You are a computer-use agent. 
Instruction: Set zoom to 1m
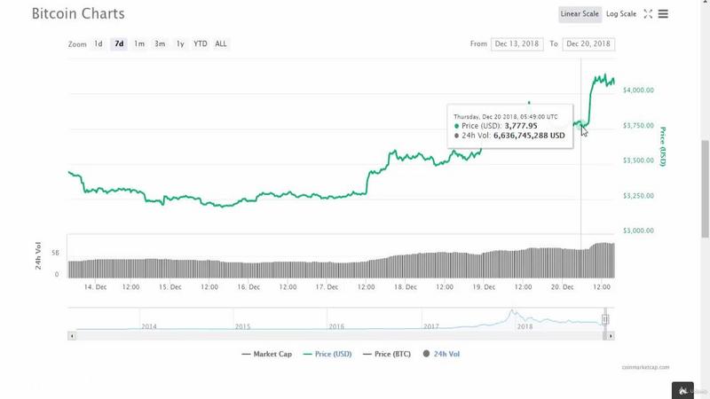point(139,43)
